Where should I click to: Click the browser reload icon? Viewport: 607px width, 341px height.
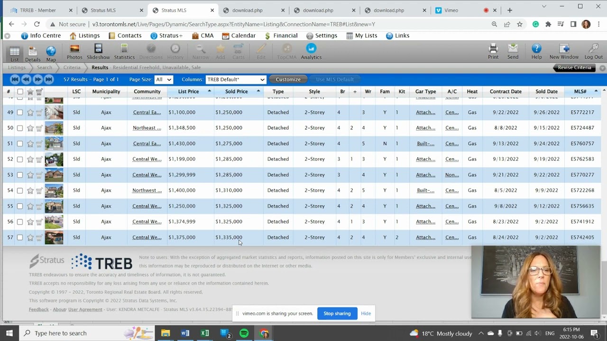pyautogui.click(x=37, y=24)
